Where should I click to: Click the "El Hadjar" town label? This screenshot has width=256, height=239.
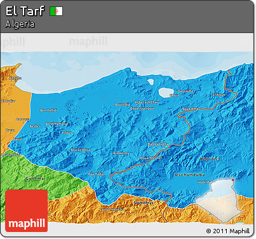click(8, 101)
